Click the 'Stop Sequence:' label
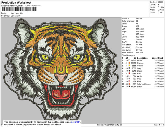Screen dimensions: 165x127 tap(128, 55)
